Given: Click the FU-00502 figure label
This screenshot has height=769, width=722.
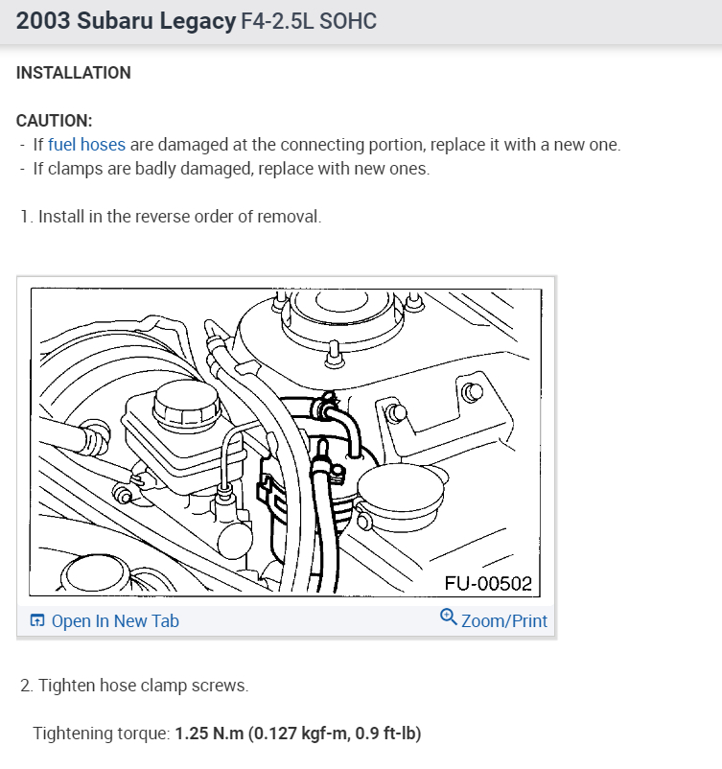Looking at the screenshot, I should coord(488,584).
